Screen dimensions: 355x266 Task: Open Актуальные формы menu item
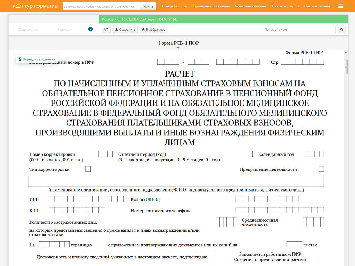pos(250,6)
